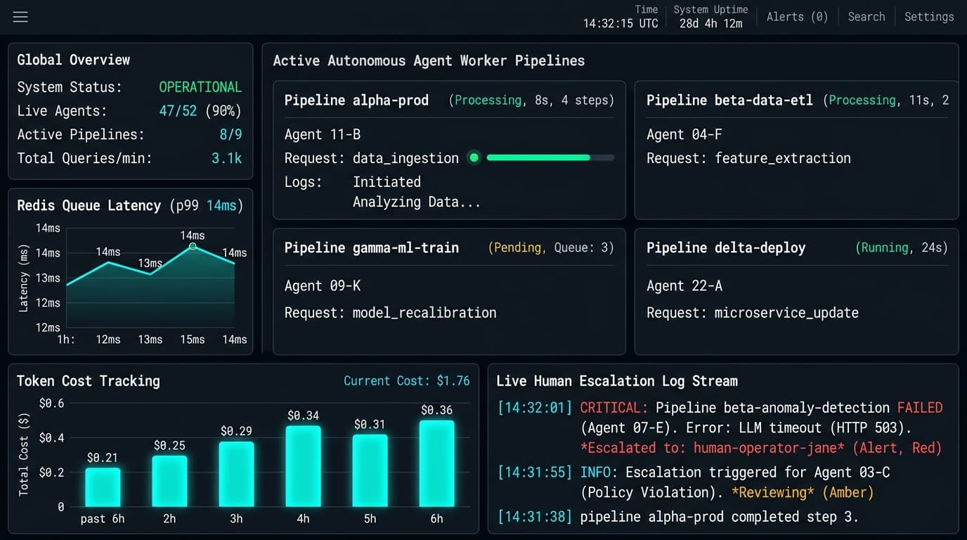Select Agent 11-B in alpha-prod
The height and width of the screenshot is (540, 967).
point(323,134)
